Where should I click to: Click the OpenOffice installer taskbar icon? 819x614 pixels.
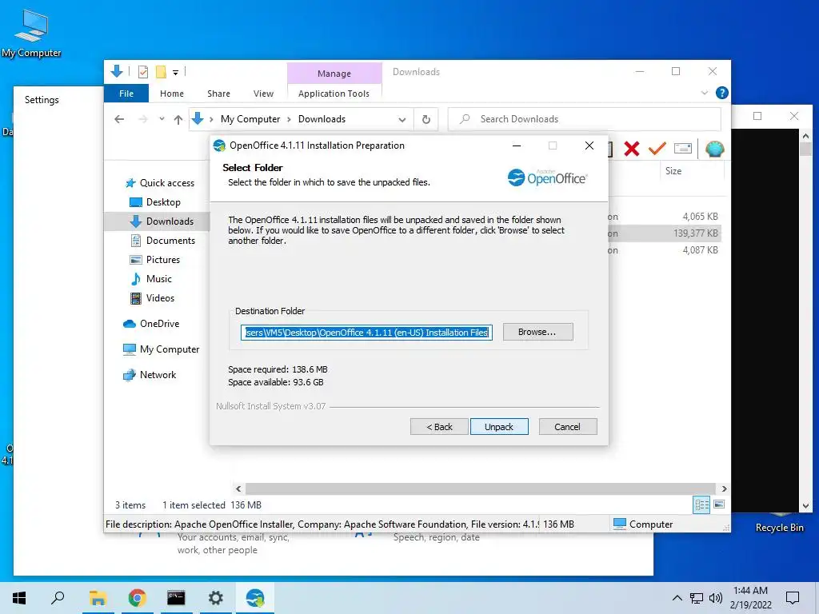pyautogui.click(x=255, y=598)
